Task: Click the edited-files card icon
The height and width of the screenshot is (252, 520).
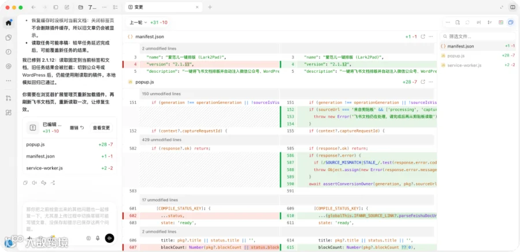Action: pyautogui.click(x=33, y=128)
